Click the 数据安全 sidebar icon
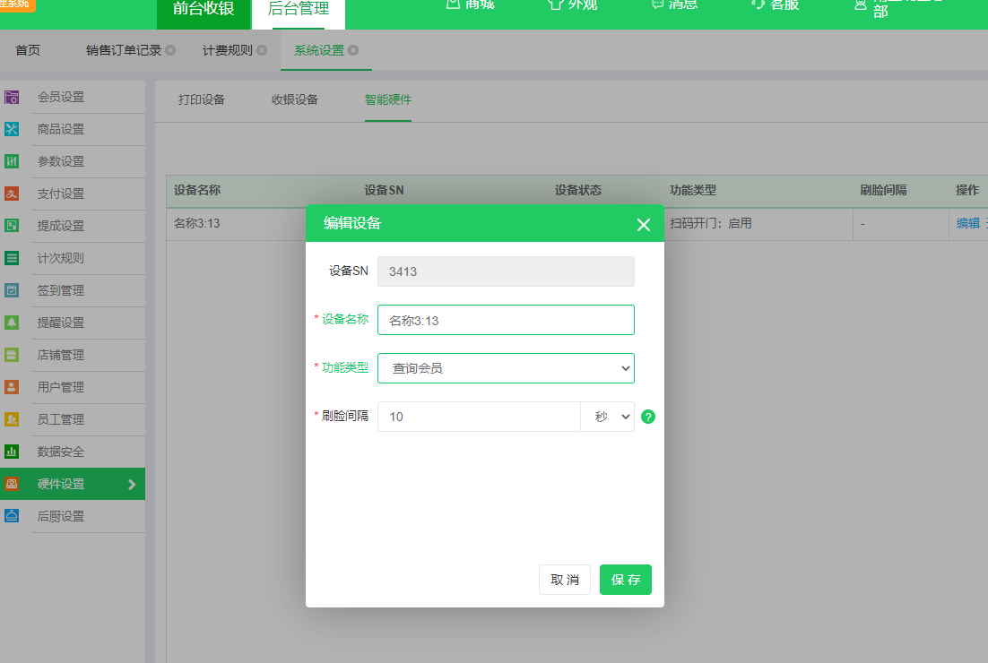988x663 pixels. (12, 452)
